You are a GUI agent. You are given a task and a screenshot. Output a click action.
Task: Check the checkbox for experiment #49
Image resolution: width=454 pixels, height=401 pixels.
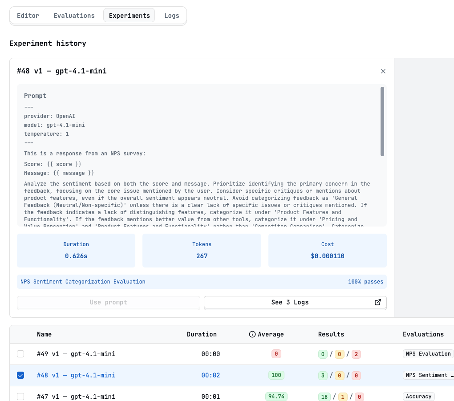[20, 354]
